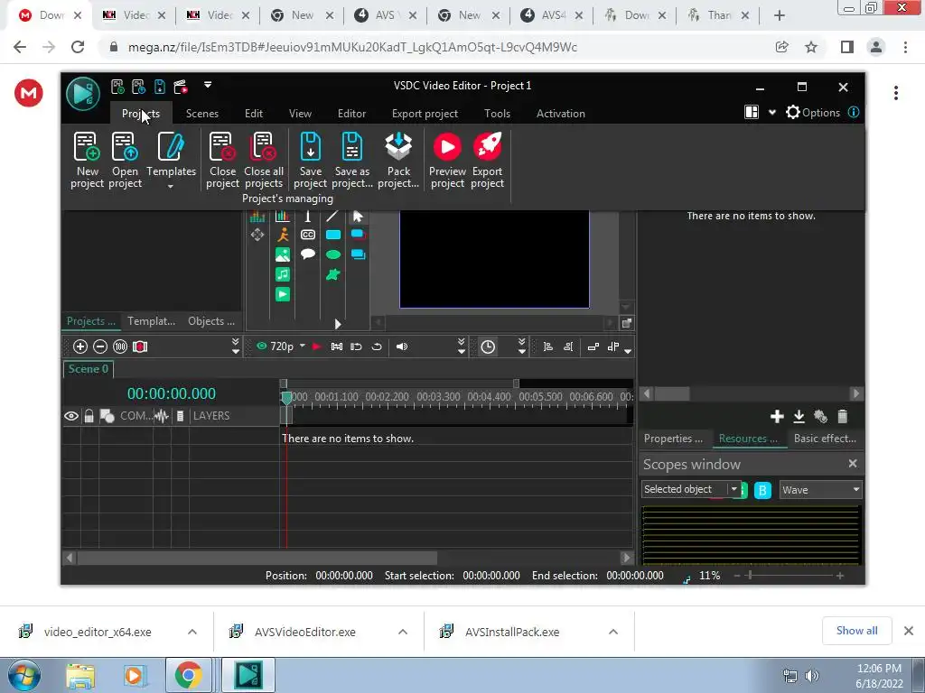
Task: Select the CC subtitle tool
Action: (x=308, y=235)
